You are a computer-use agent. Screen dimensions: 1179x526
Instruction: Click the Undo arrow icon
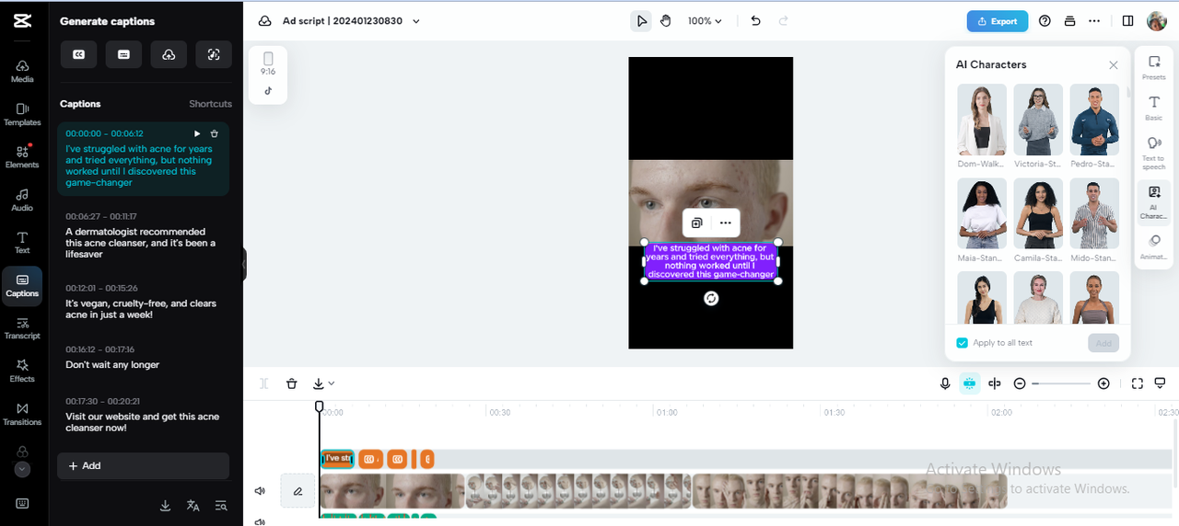tap(755, 21)
